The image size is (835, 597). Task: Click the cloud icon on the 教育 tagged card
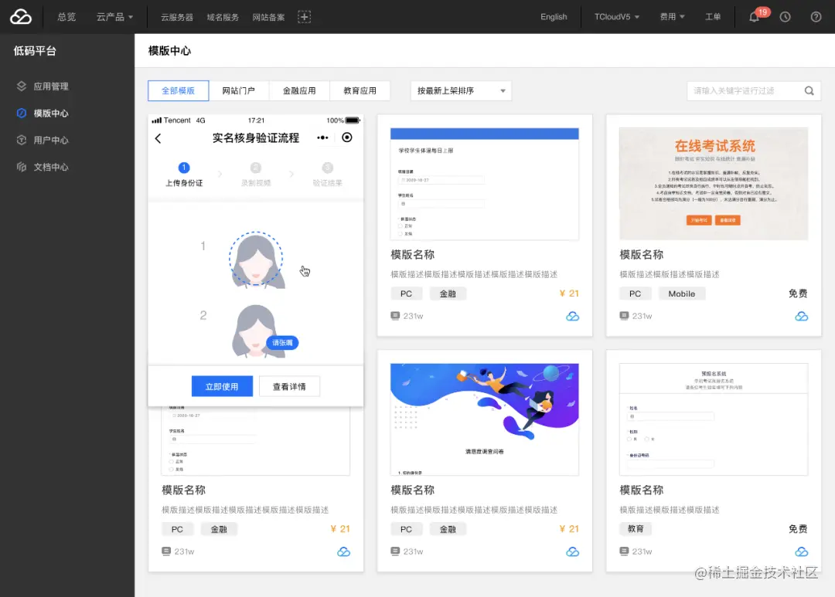point(802,551)
